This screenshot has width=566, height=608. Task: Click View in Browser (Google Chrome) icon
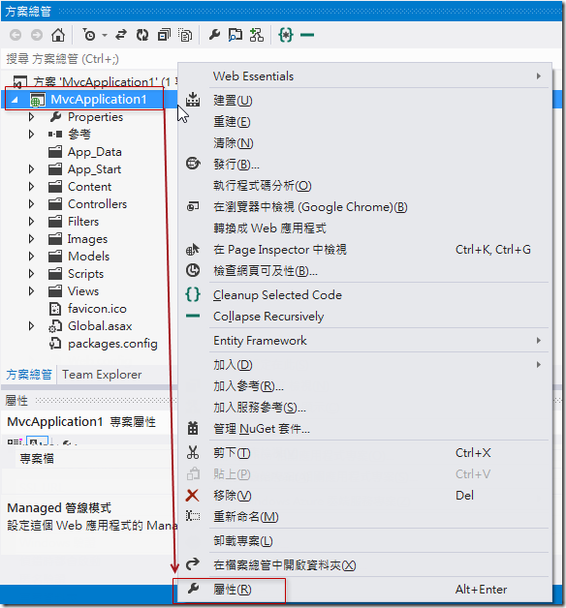pyautogui.click(x=193, y=206)
